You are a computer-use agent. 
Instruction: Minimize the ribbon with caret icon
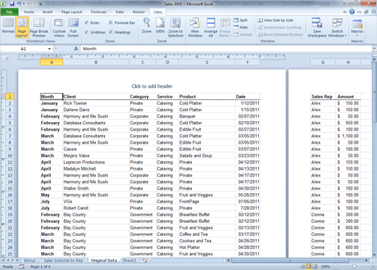click(345, 12)
